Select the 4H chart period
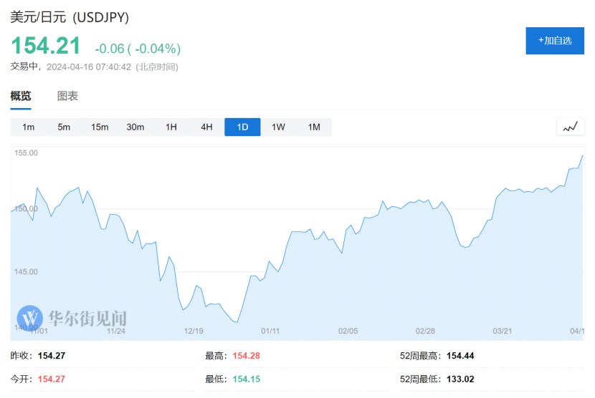The image size is (595, 398). pos(206,127)
